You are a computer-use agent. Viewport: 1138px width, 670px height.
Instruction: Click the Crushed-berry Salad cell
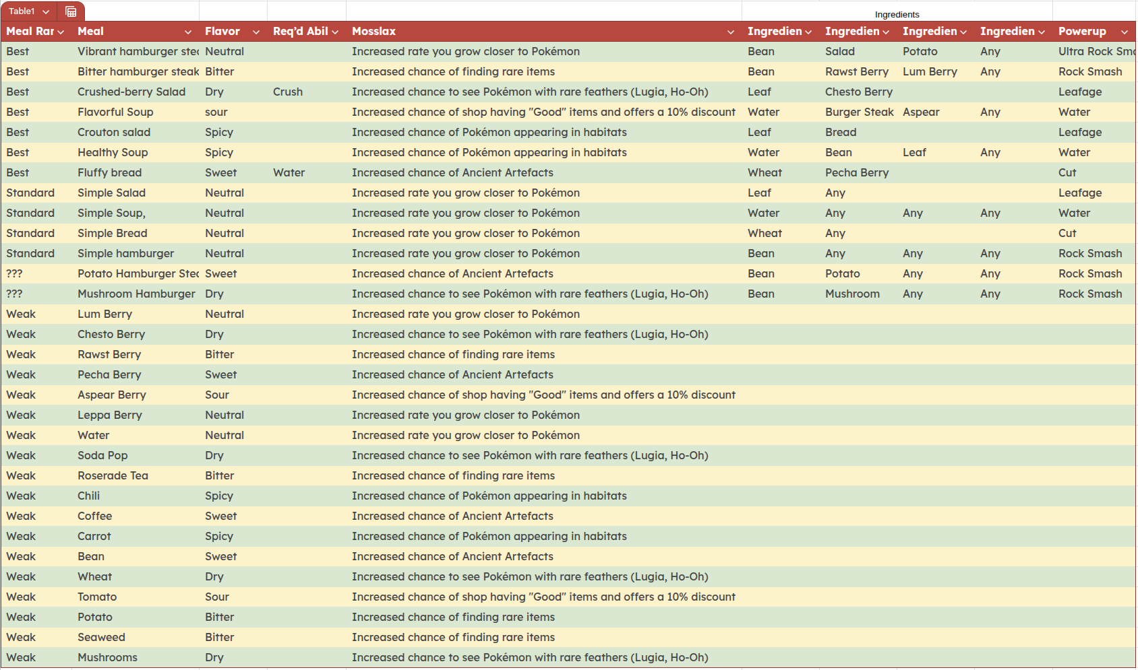136,92
